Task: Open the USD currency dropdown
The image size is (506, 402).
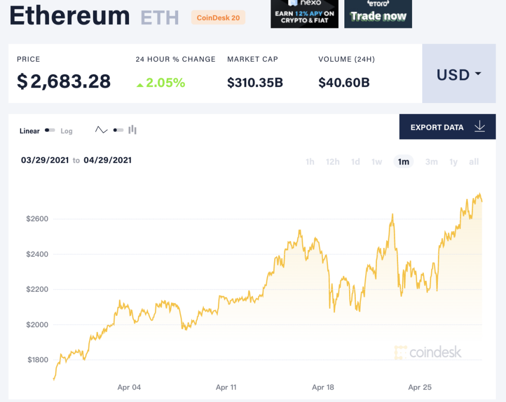Action: click(458, 74)
